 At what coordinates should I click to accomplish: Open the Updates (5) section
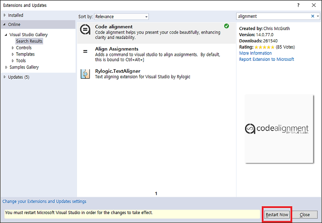[19, 77]
